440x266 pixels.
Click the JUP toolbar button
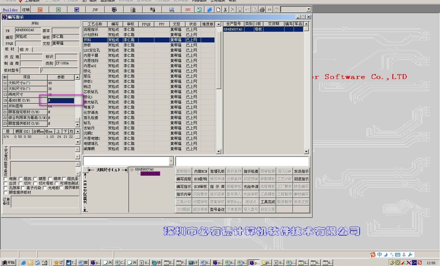pos(95,10)
